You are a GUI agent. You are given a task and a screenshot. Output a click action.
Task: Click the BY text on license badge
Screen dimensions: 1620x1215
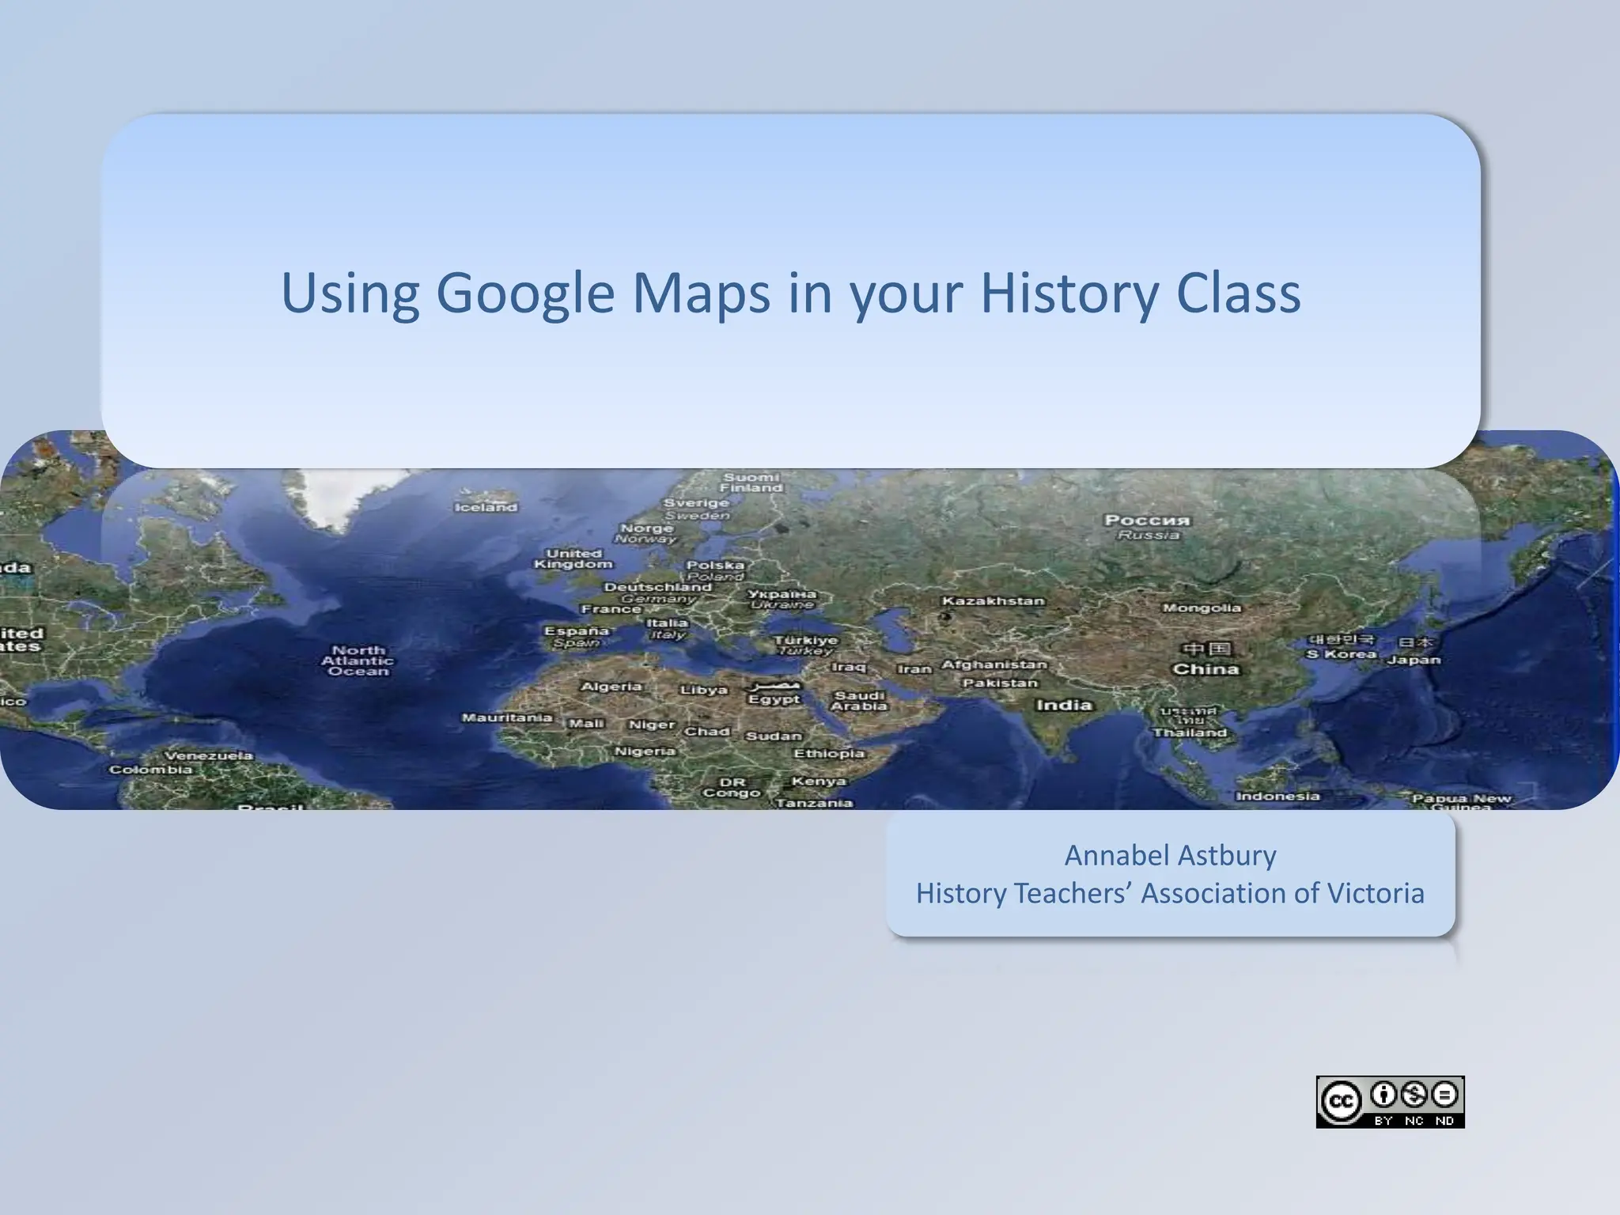pyautogui.click(x=1383, y=1121)
